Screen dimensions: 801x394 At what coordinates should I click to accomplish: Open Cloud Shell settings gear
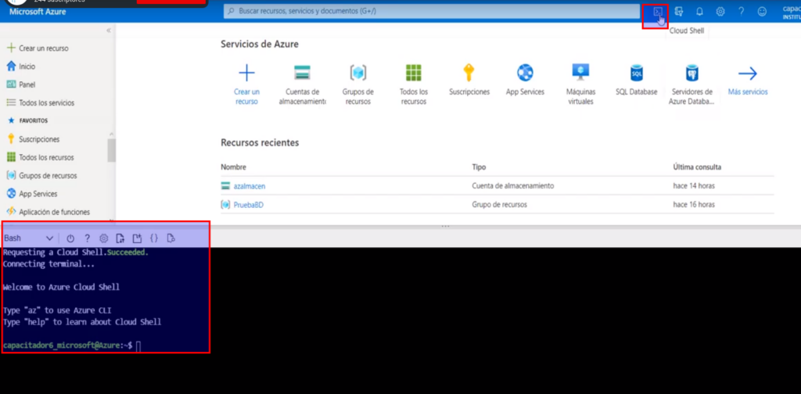pos(104,238)
